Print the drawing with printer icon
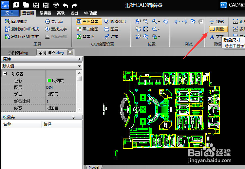This screenshot has width=245, height=169. tap(56, 5)
